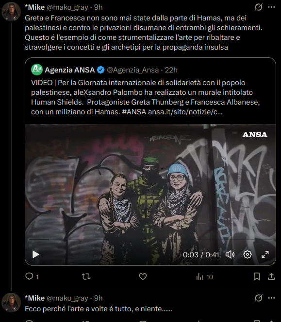Bookmark the first Mike post
281x322 pixels.
(x=257, y=277)
